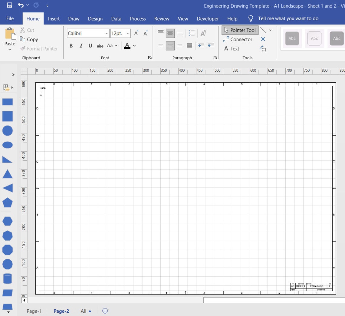The height and width of the screenshot is (316, 345).
Task: Open the font size dropdown
Action: (128, 33)
